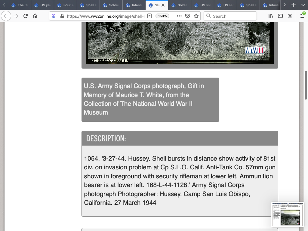Toggle the browser sidebar
The height and width of the screenshot is (231, 308).
(x=280, y=16)
